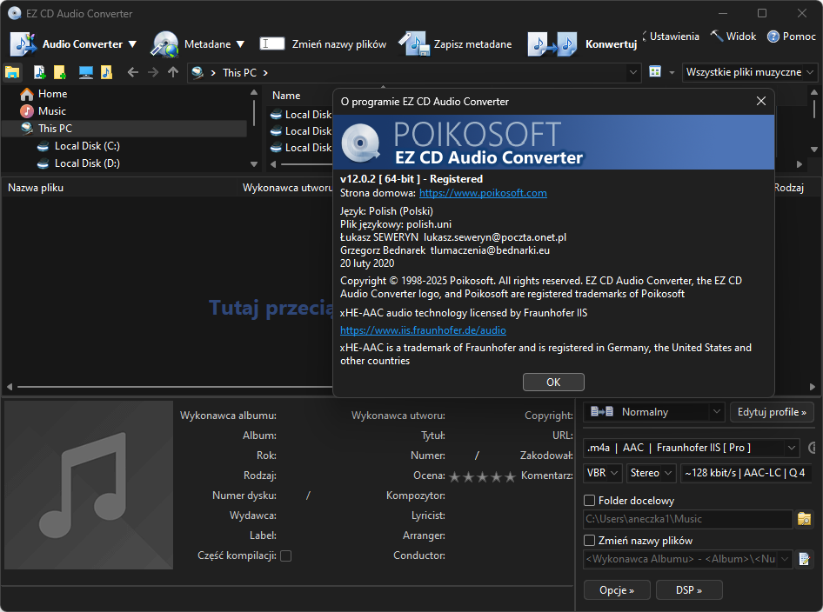Click the Edytuj profile button
This screenshot has height=612, width=823.
pos(772,412)
